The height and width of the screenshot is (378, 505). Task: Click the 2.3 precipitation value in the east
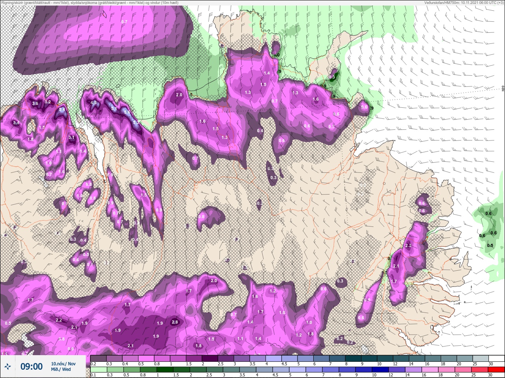[x=409, y=245]
